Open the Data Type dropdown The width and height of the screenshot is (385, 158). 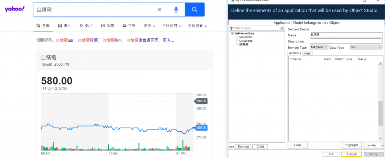[x=366, y=47]
